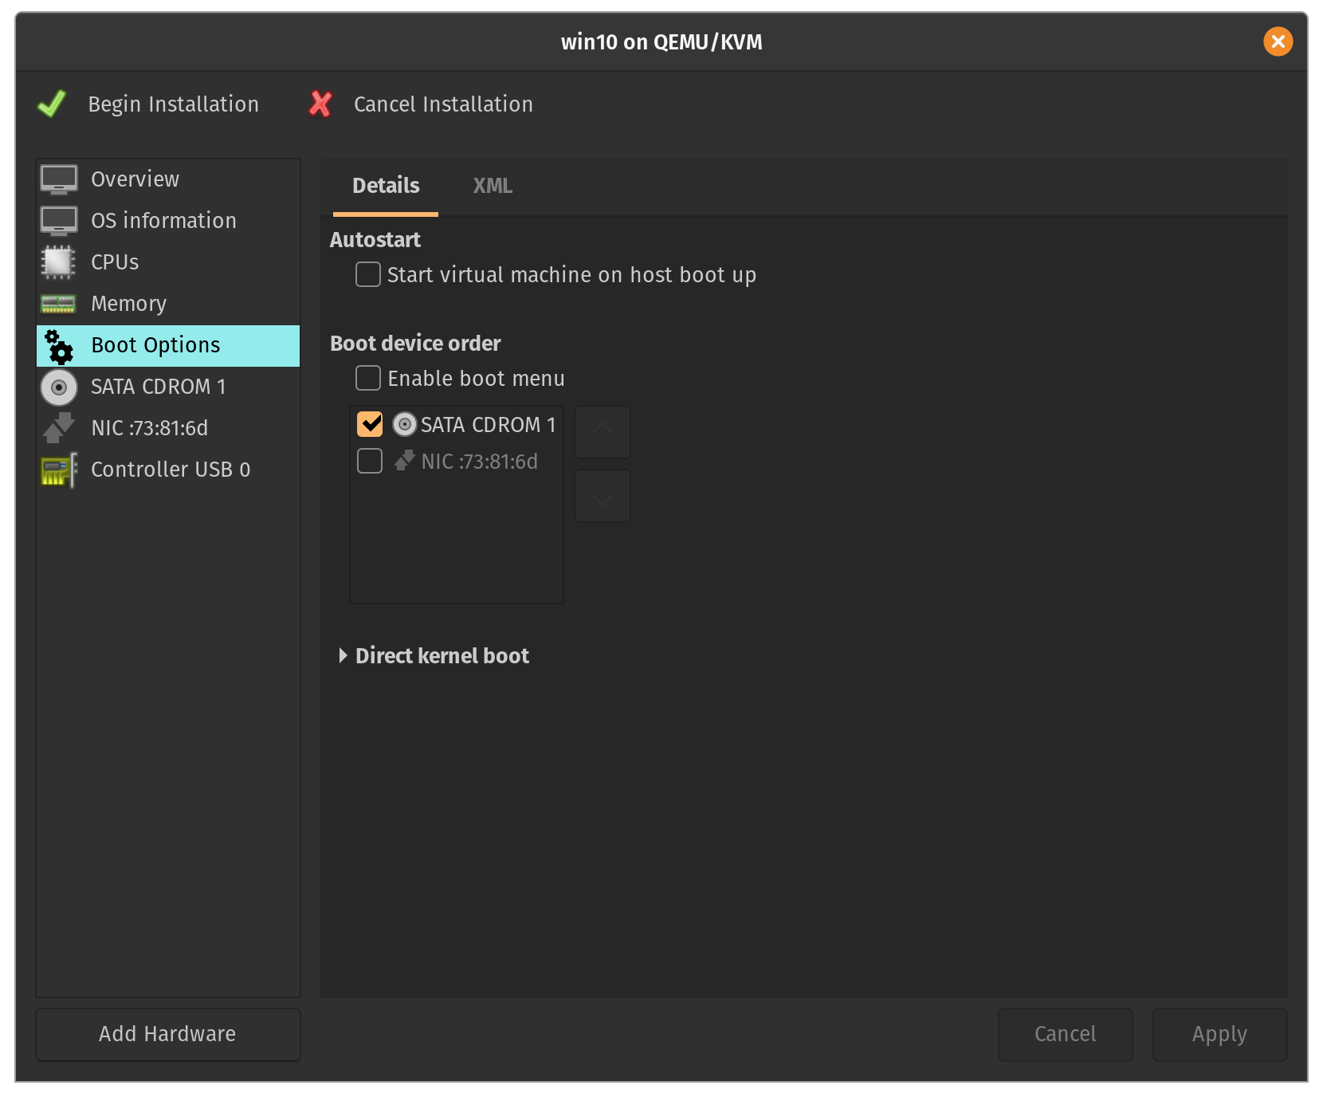The height and width of the screenshot is (1097, 1323).
Task: Open the NIC :73:81:6d network icon in sidebar
Action: tap(59, 428)
